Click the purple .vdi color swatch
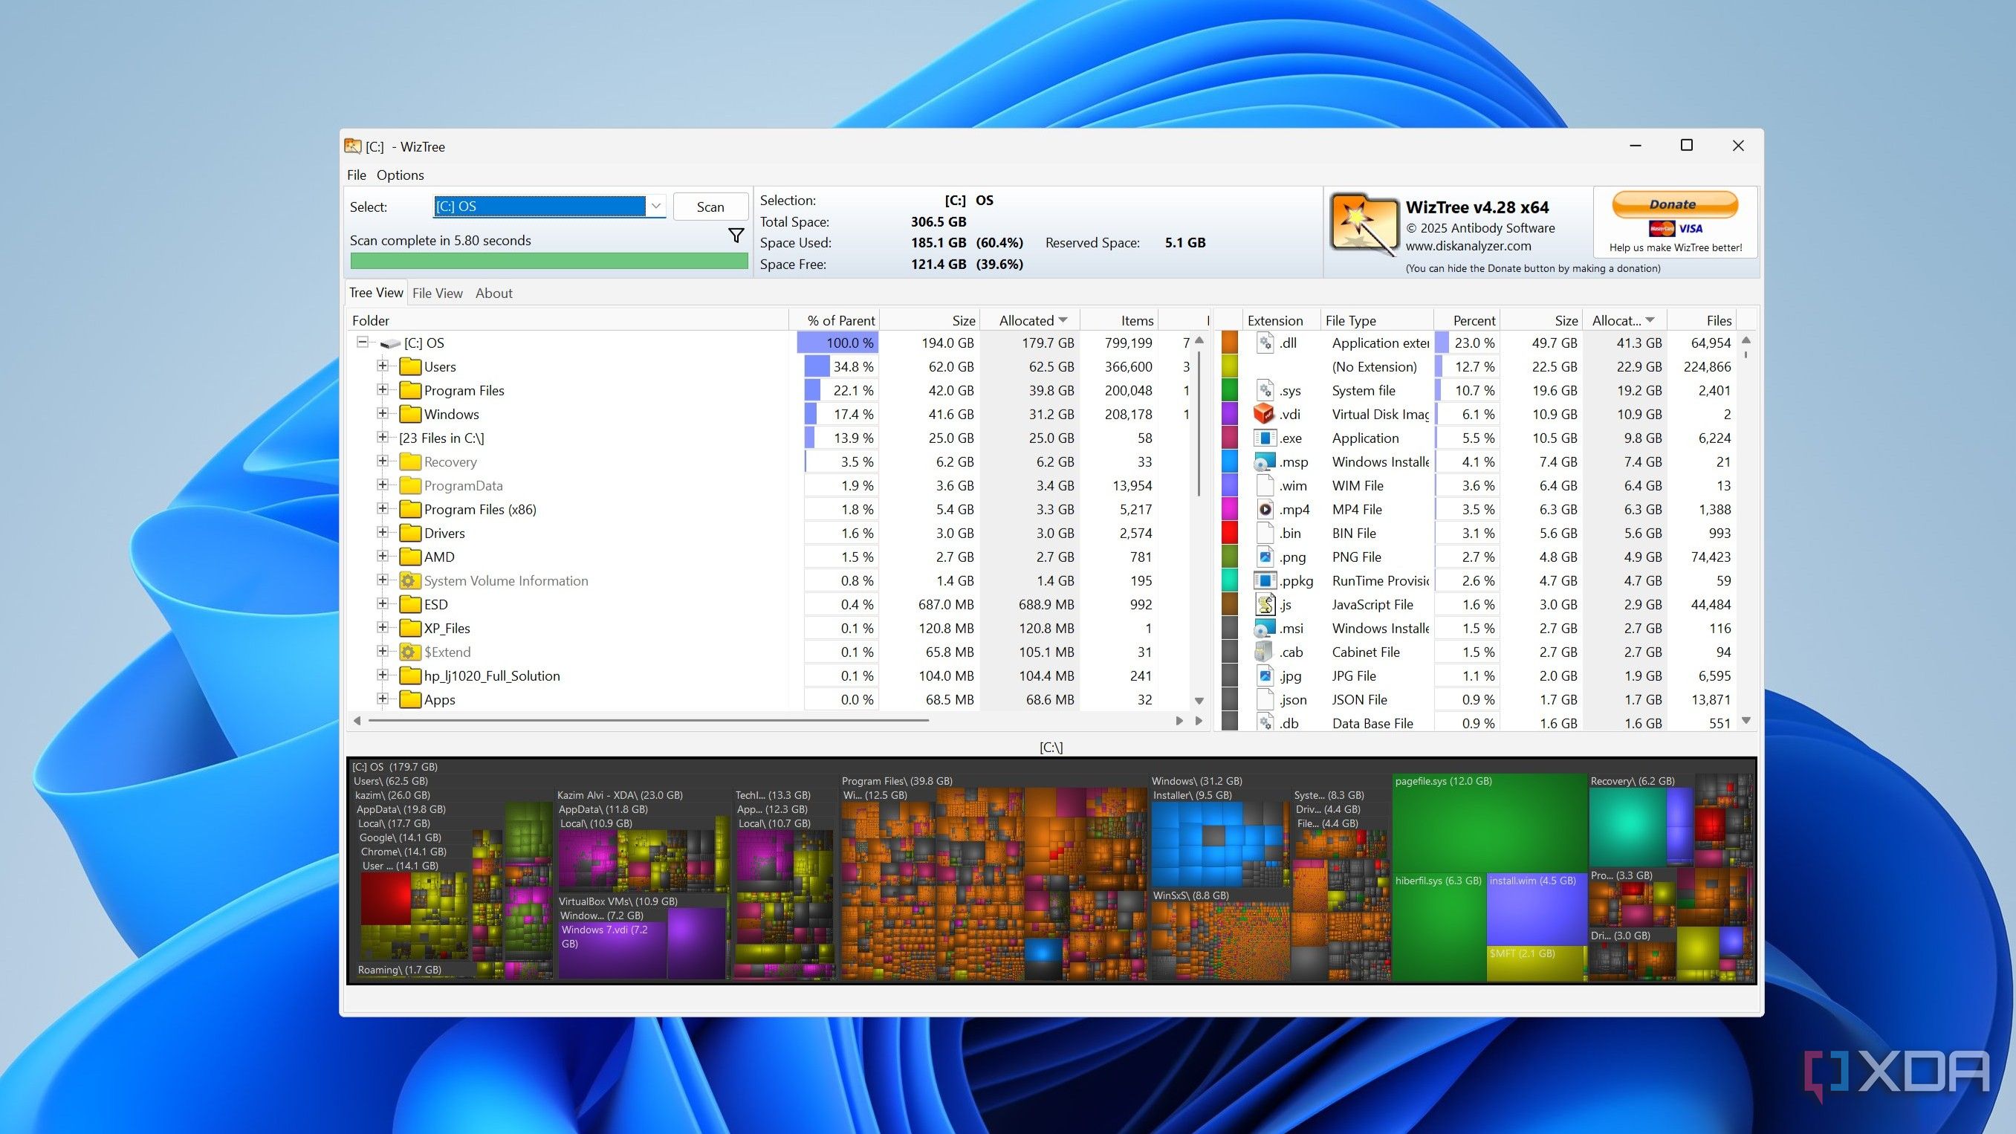Viewport: 2016px width, 1134px height. [1230, 414]
